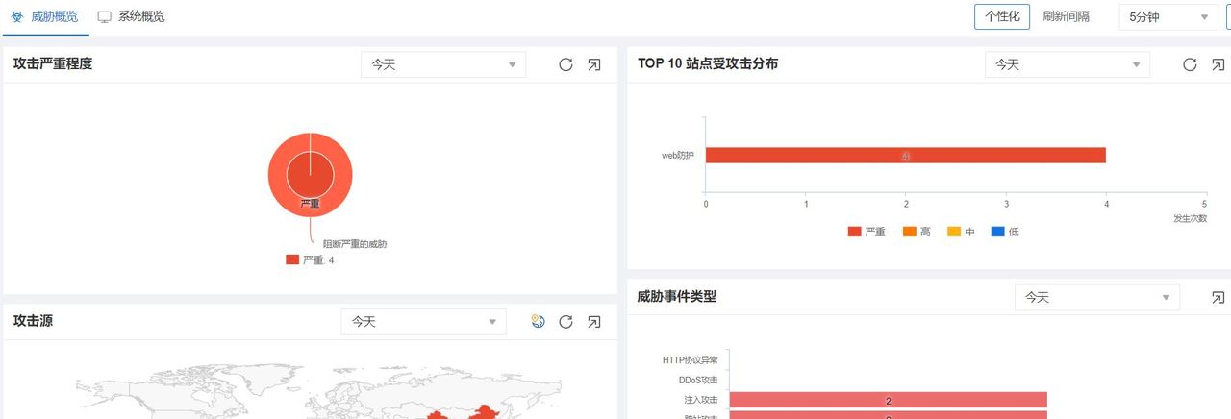Image resolution: width=1231 pixels, height=419 pixels.
Task: Toggle the 中 legend in TOP 10 chart
Action: pyautogui.click(x=962, y=232)
